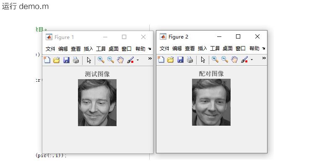The width and height of the screenshot is (309, 168).
Task: Open 窗口 menu in Figure 2
Action: (x=240, y=48)
